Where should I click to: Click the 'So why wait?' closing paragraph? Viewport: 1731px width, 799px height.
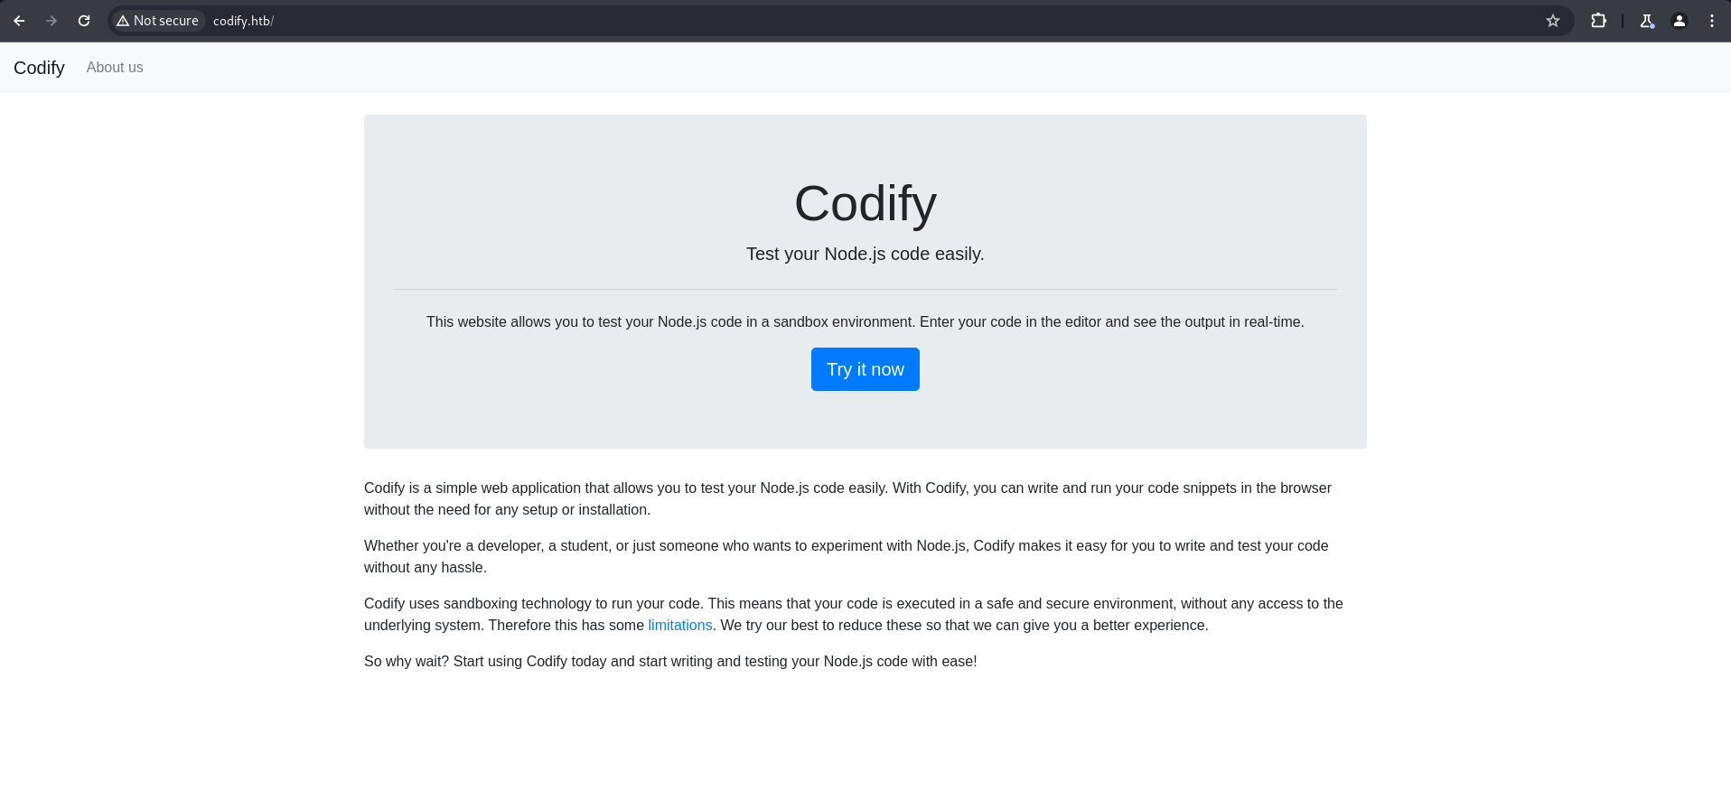[669, 662]
